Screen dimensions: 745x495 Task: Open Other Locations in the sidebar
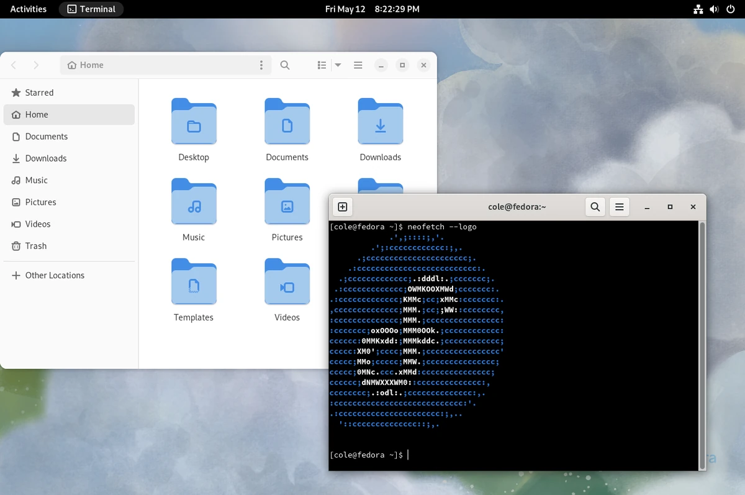(x=55, y=275)
